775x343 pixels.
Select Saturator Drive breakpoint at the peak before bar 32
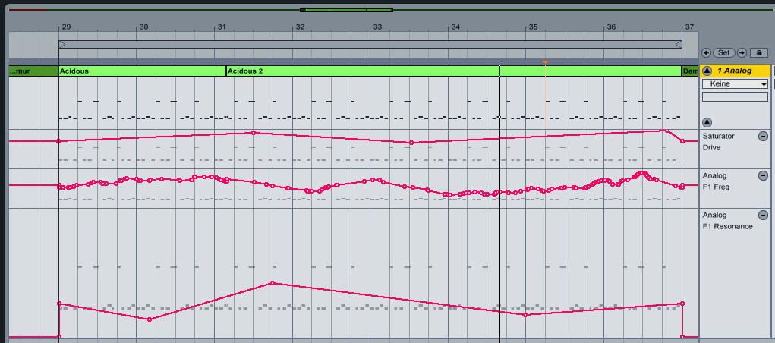tap(254, 133)
